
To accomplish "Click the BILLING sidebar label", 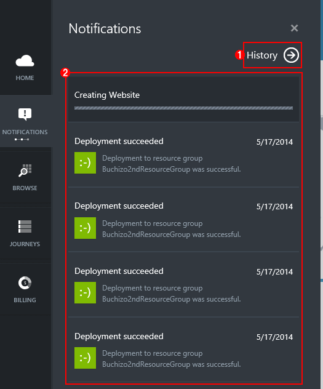I will pyautogui.click(x=25, y=300).
